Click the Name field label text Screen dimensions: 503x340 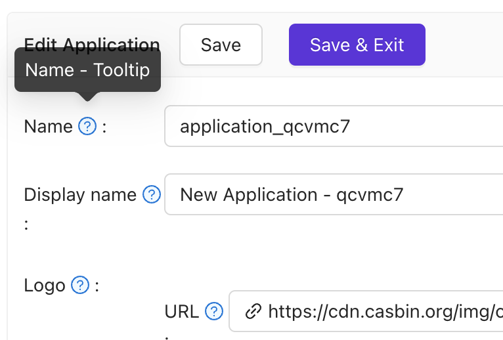[48, 127]
